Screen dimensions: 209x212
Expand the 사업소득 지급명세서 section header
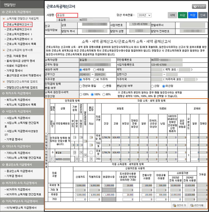pyautogui.click(x=22, y=111)
